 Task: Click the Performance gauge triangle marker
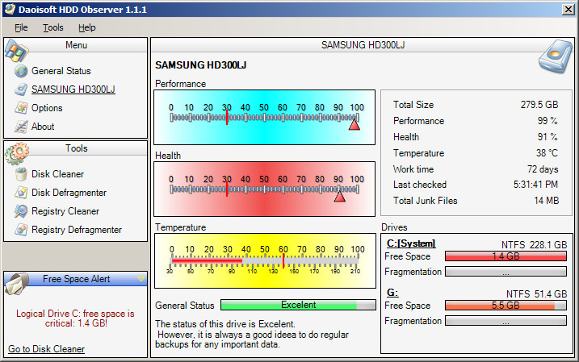click(x=355, y=125)
